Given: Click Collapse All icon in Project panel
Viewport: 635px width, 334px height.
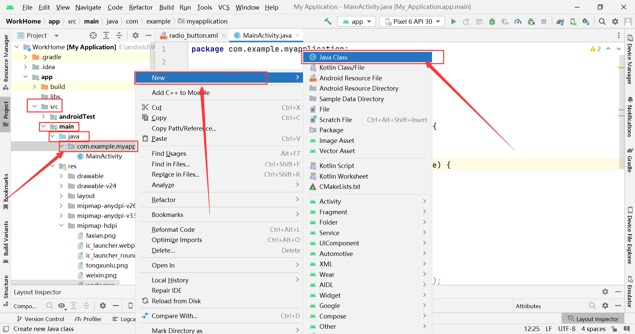Looking at the screenshot, I should point(119,35).
